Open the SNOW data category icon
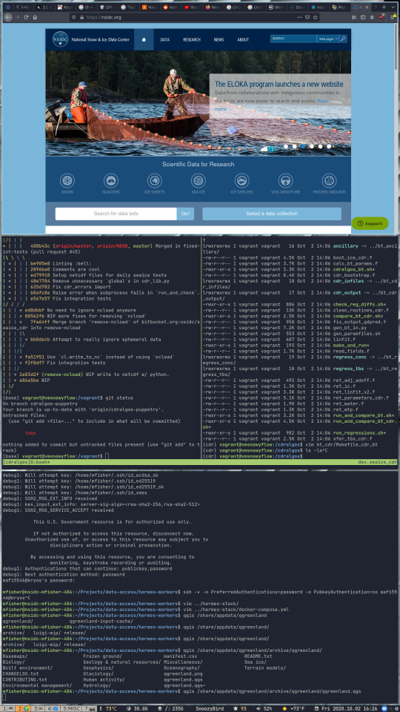Screen dimensions: 400x712 67,181
